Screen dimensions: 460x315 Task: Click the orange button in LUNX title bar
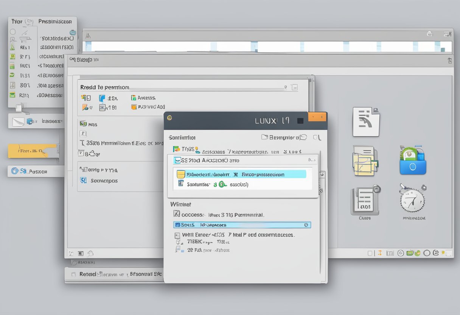tap(317, 117)
